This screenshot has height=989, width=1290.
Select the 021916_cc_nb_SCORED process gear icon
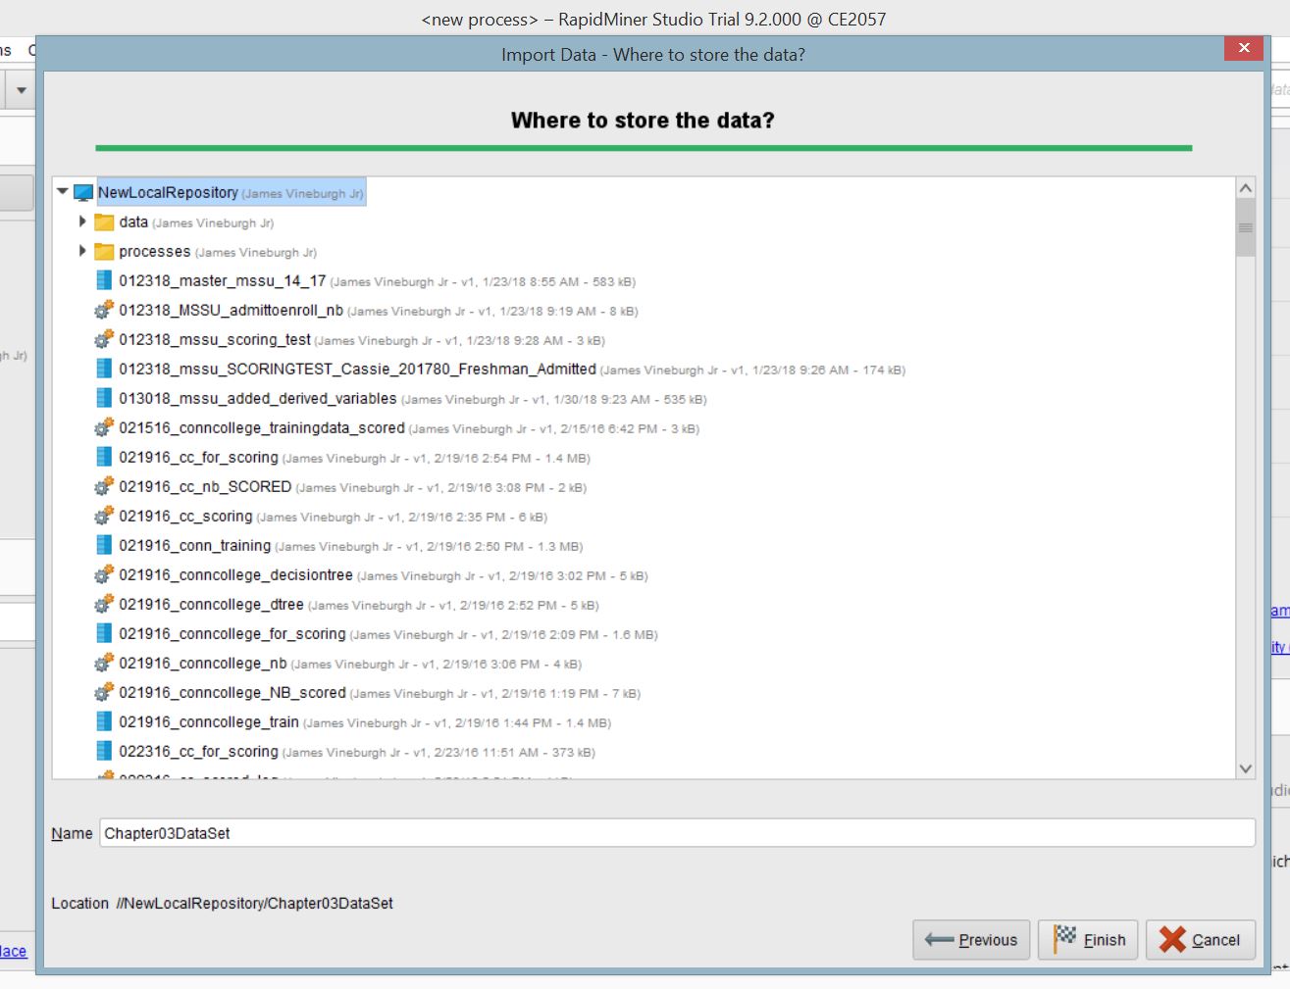[104, 487]
